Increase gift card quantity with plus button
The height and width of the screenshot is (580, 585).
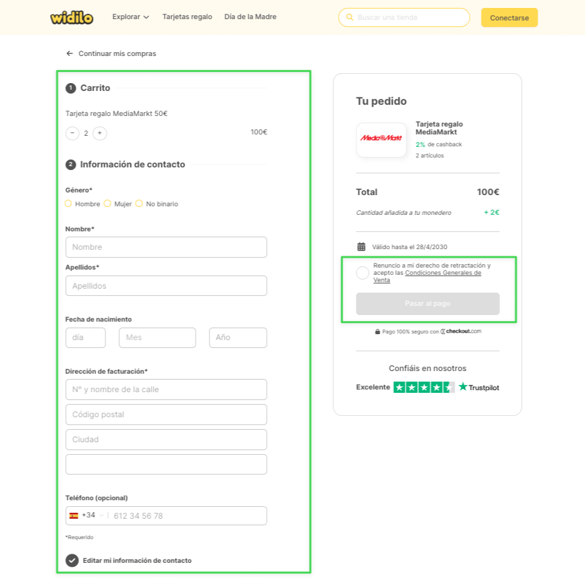(x=99, y=133)
